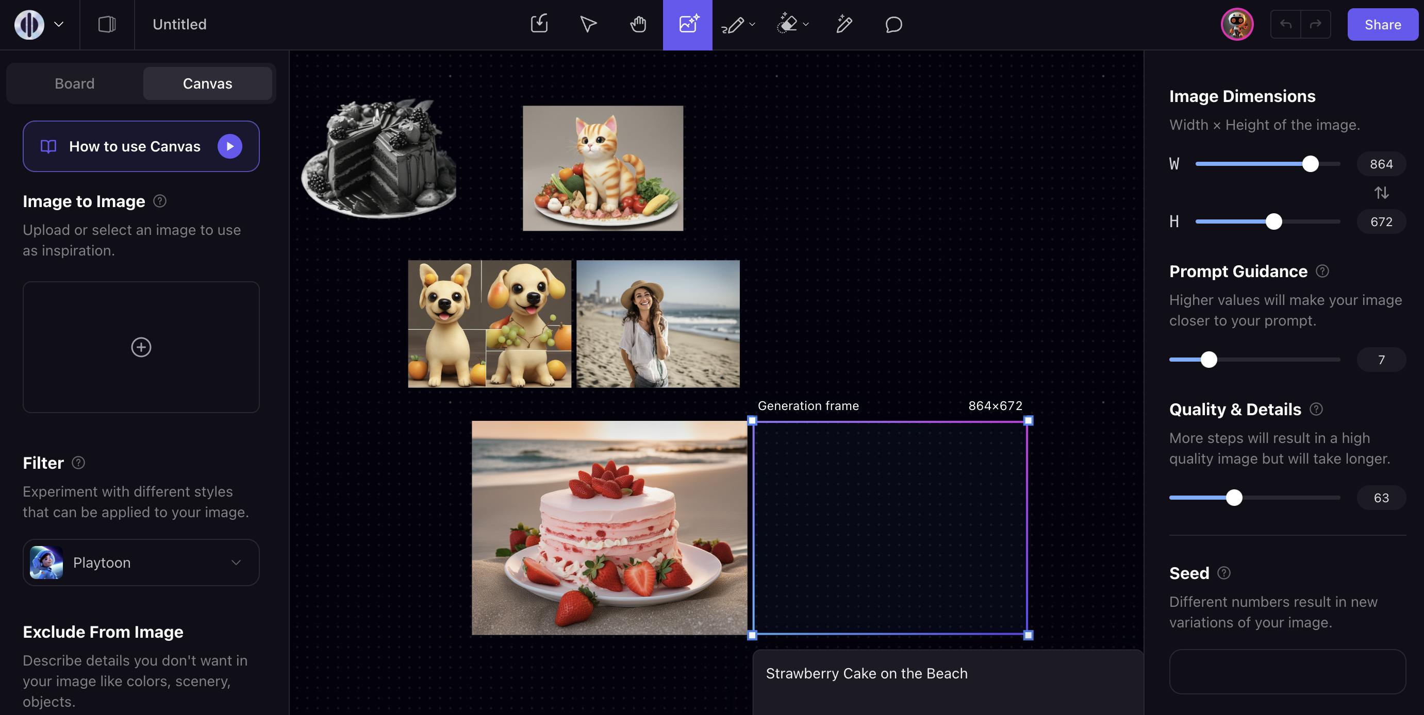1424x715 pixels.
Task: Select the image generation tool
Action: (688, 24)
